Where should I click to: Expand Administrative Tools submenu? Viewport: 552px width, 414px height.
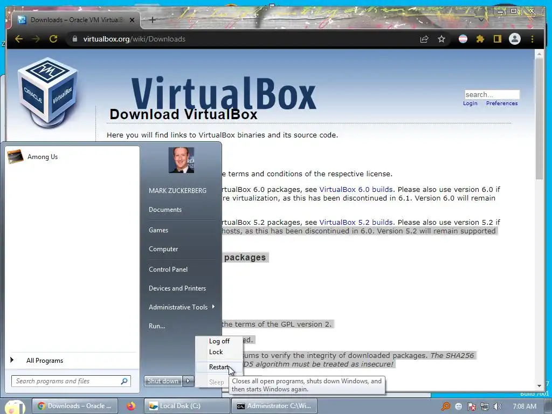[181, 307]
